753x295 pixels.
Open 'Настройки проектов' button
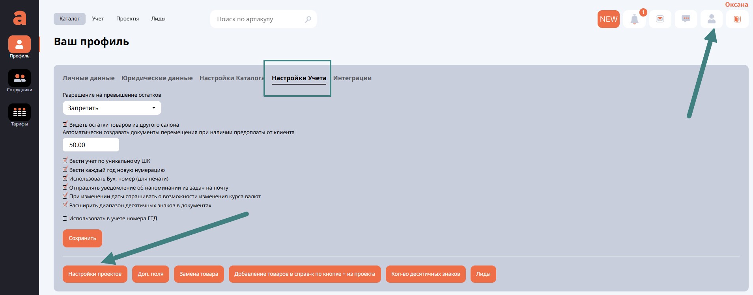pos(95,274)
